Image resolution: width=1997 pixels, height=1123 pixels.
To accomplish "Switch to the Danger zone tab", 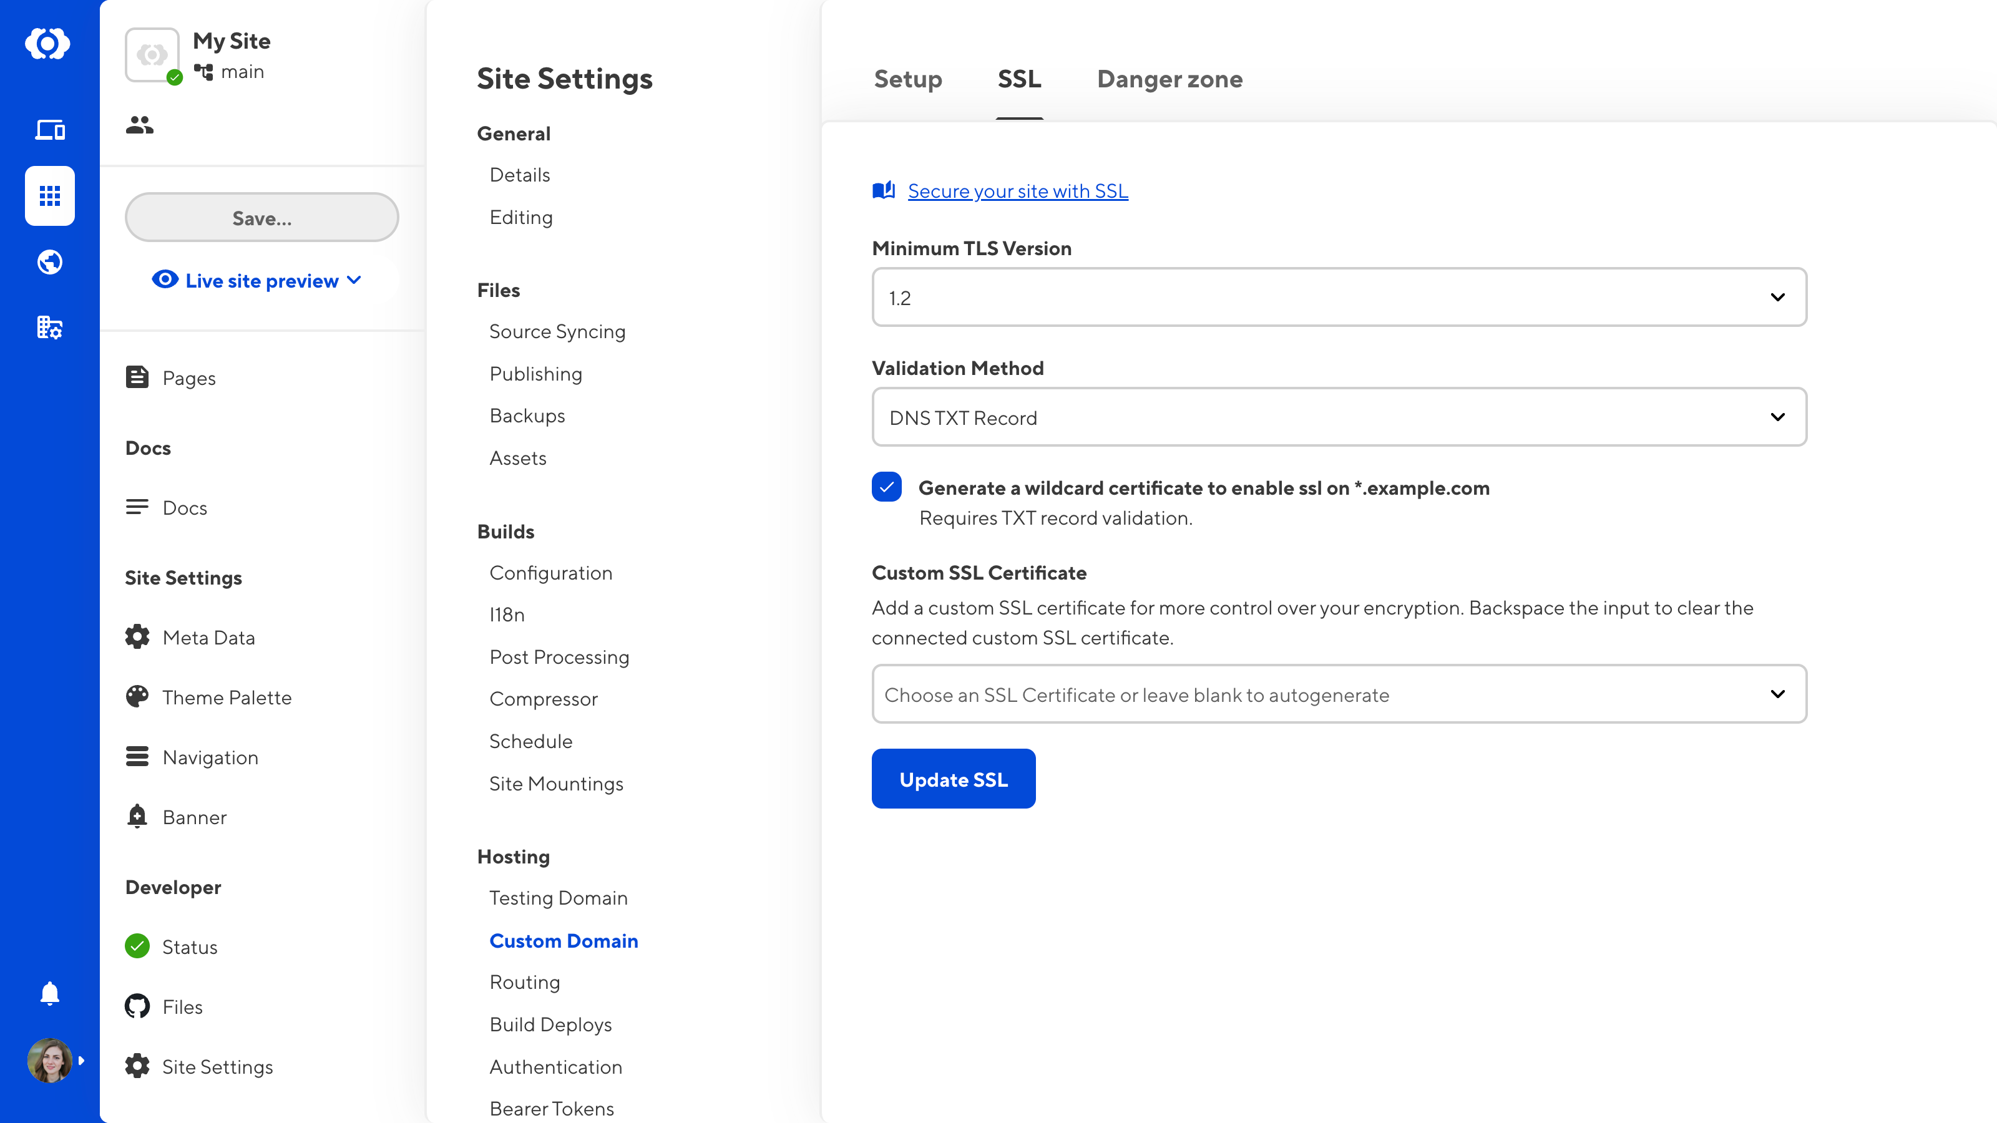I will (1170, 79).
